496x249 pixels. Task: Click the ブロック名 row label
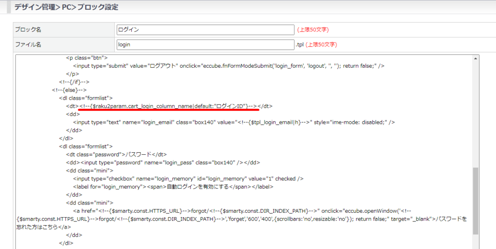(28, 30)
